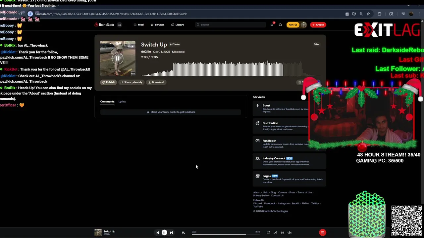
Task: Open the Industry Connect service
Action: point(289,161)
